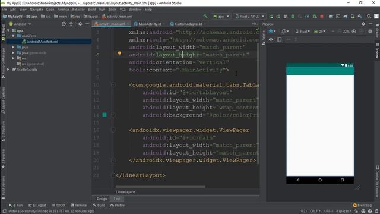Viewport: 380px width, 214px height.
Task: Click Home circle in the phone preview
Action: [320, 180]
